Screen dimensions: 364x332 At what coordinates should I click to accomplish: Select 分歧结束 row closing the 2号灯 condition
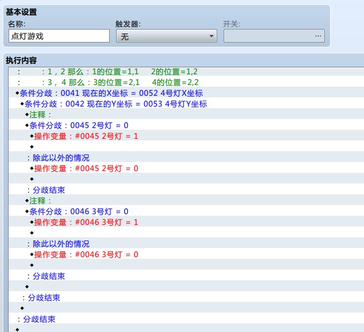coord(186,190)
